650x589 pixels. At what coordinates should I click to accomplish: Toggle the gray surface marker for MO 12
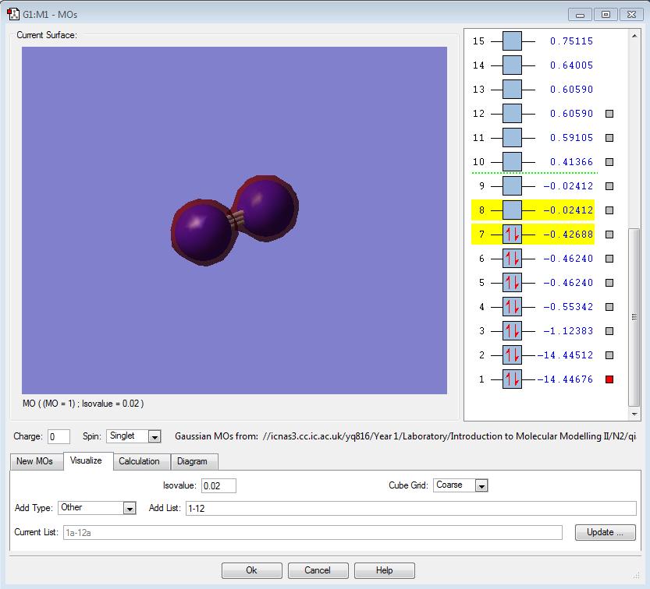click(609, 114)
